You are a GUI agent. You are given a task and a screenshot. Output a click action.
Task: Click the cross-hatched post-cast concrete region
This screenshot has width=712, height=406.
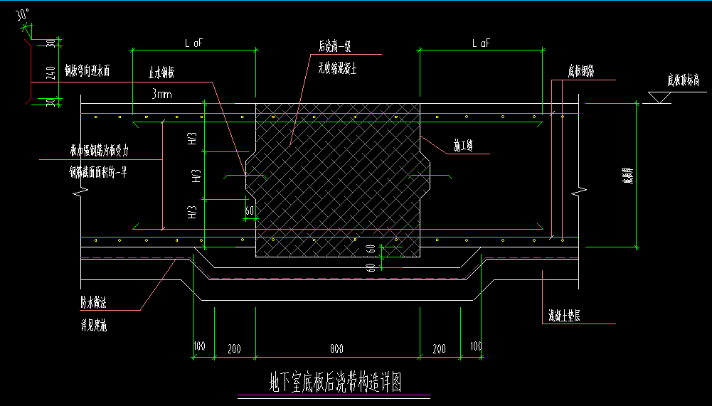pos(338,180)
